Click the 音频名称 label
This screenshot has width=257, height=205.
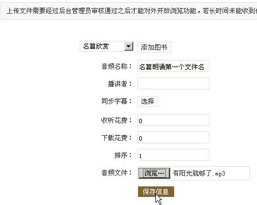pos(116,67)
